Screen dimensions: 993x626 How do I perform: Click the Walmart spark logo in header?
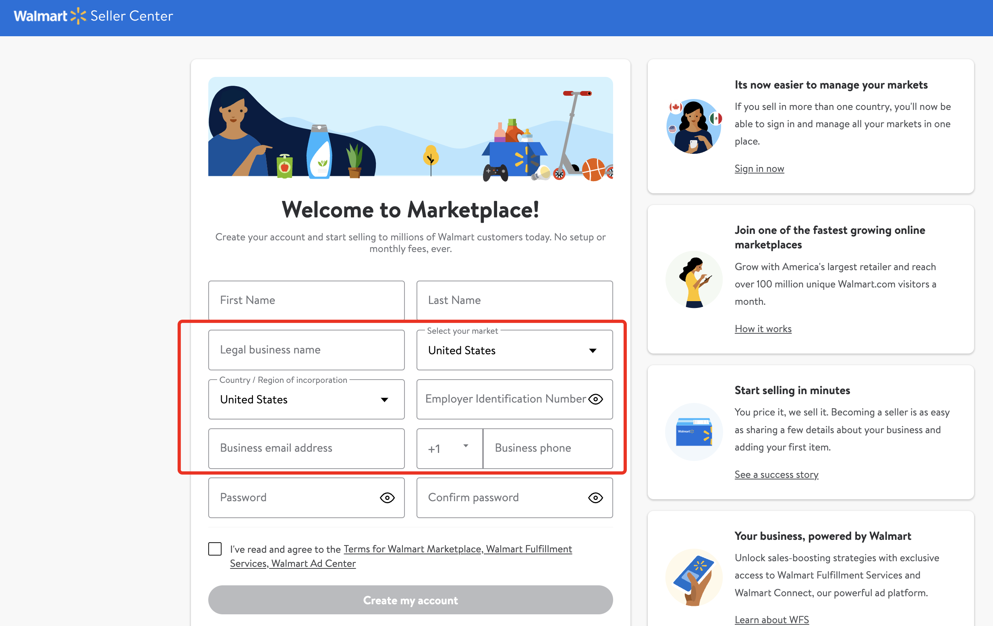click(78, 16)
